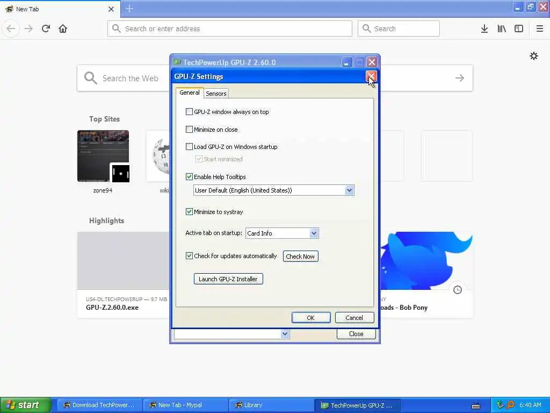Uncheck Enable Help Tooltips
This screenshot has width=550, height=413.
point(189,176)
